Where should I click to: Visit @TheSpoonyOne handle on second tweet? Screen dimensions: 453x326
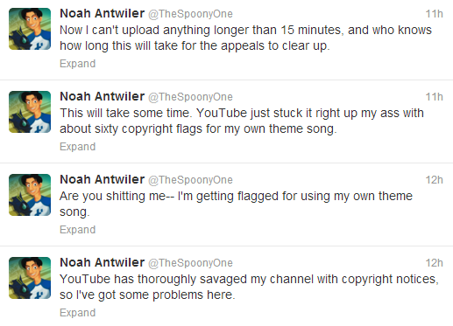pyautogui.click(x=190, y=97)
